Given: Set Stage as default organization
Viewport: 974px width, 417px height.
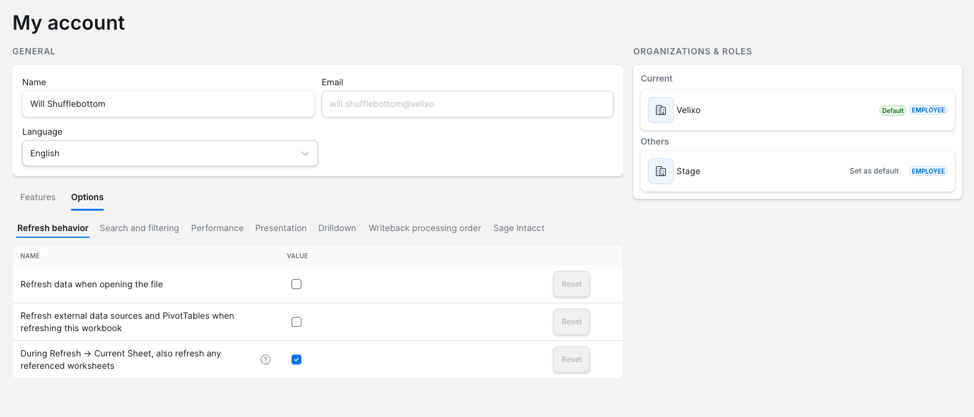Looking at the screenshot, I should pyautogui.click(x=874, y=171).
